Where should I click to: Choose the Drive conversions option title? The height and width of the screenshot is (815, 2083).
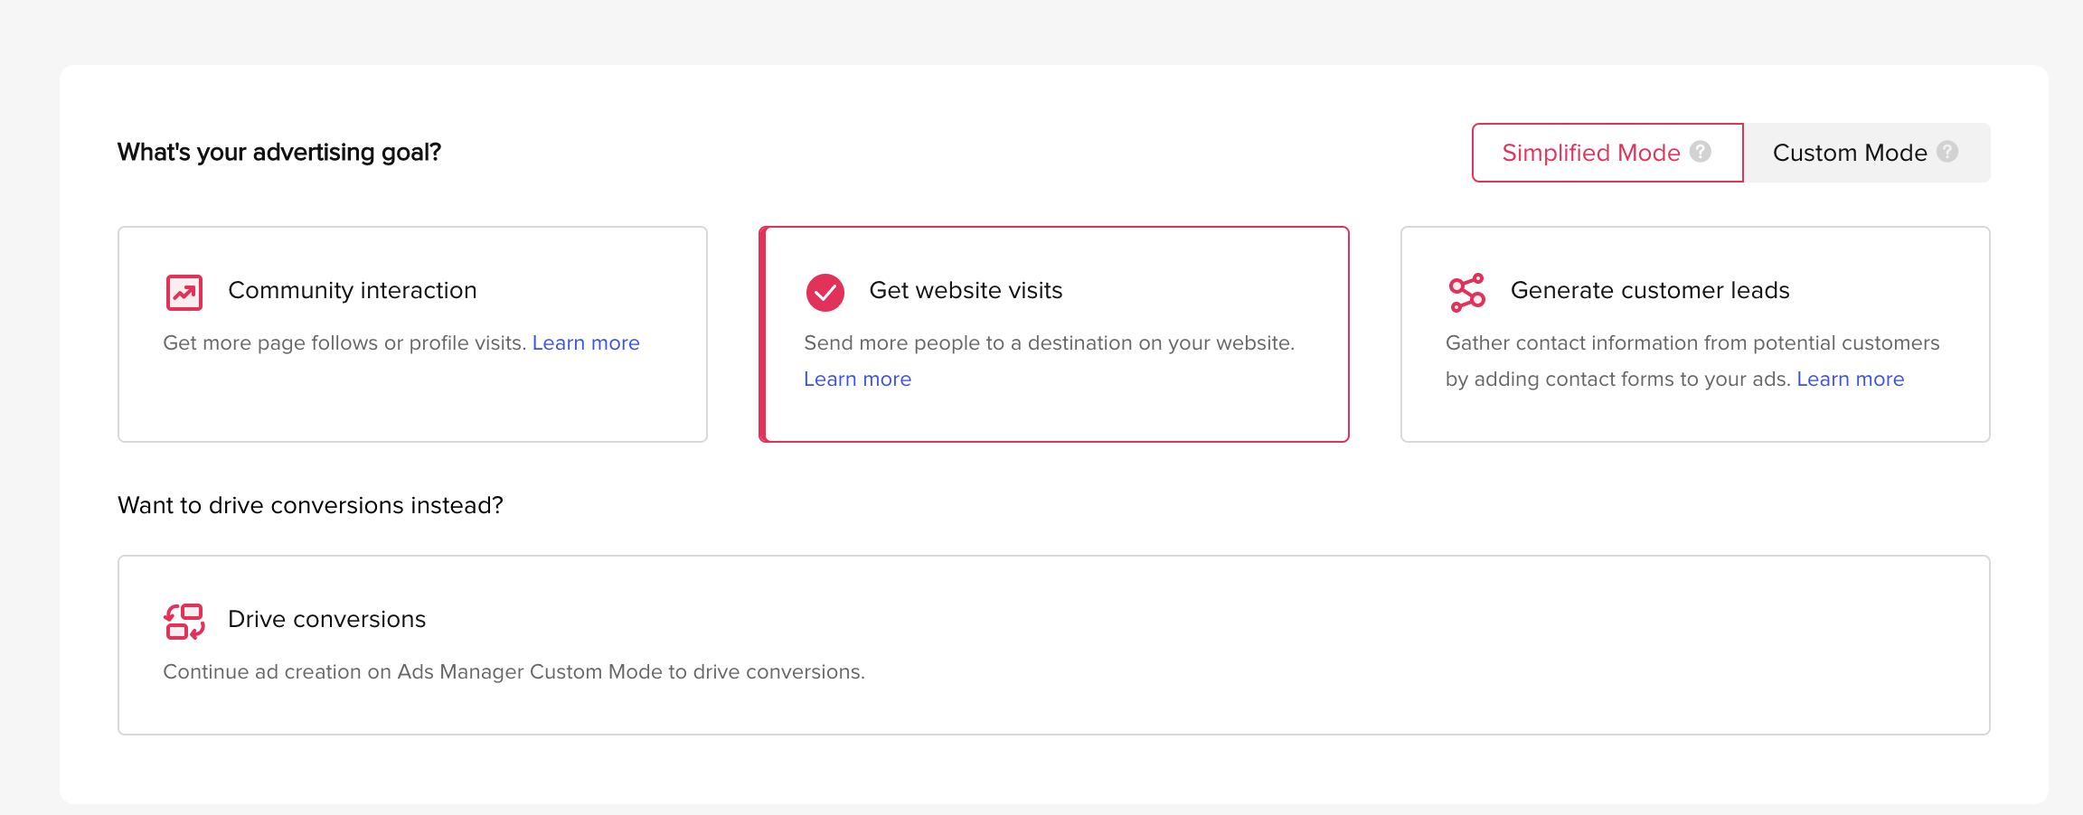pos(326,619)
